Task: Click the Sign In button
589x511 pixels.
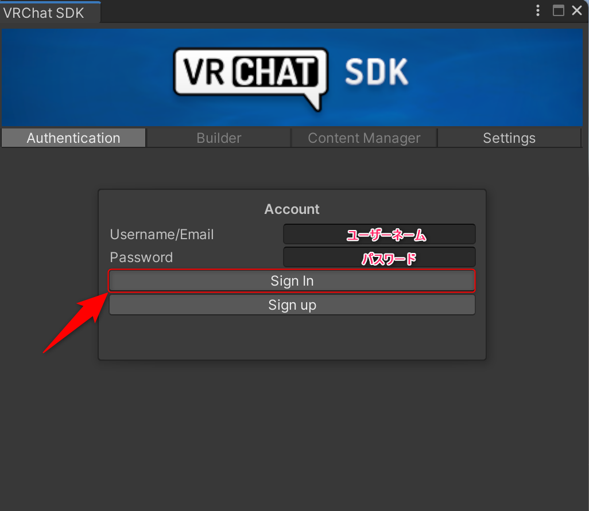Action: pyautogui.click(x=292, y=280)
